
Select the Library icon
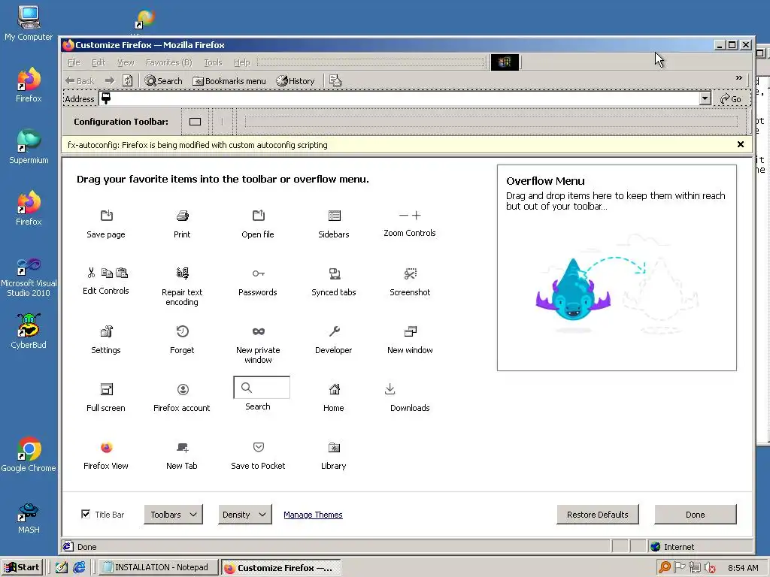coord(335,447)
